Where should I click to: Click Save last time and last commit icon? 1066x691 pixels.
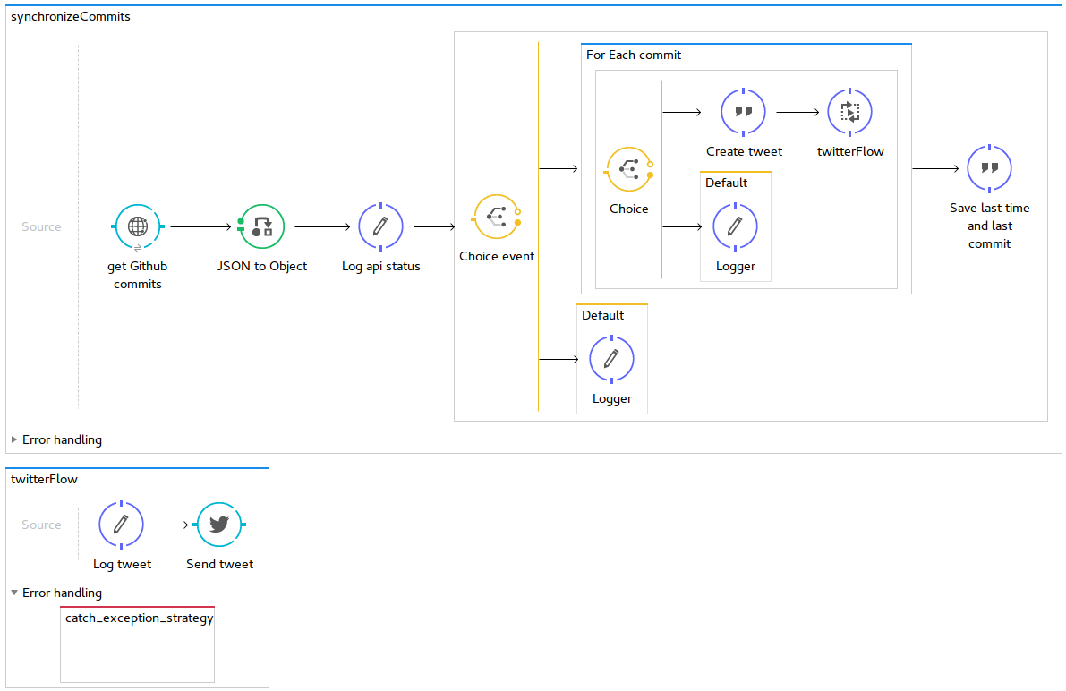point(989,168)
